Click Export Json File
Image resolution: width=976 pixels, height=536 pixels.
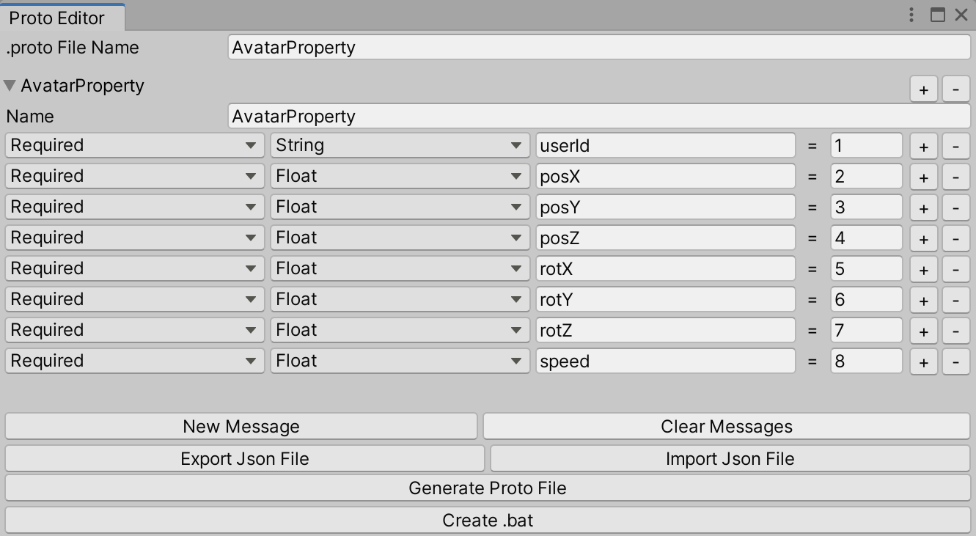(x=243, y=458)
